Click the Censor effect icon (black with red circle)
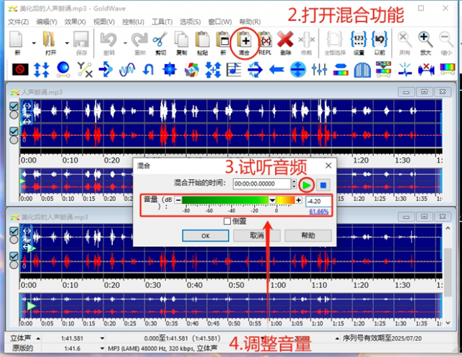The width and height of the screenshot is (462, 357). click(x=20, y=70)
